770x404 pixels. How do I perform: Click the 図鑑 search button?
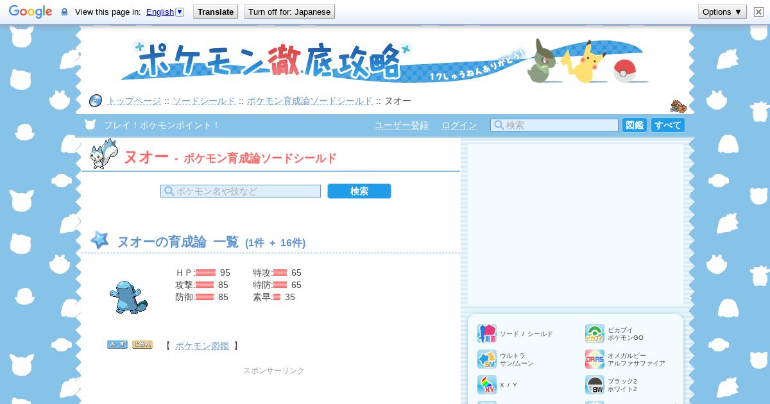635,125
